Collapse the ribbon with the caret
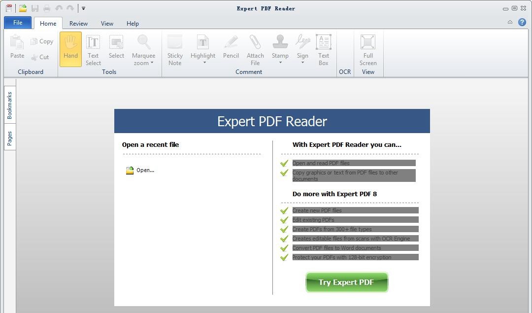Image resolution: width=532 pixels, height=313 pixels. point(510,22)
